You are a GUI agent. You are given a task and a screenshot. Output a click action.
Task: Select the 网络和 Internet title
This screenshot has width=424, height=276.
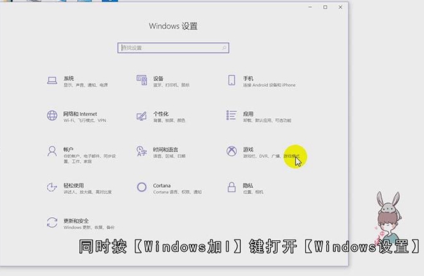80,114
